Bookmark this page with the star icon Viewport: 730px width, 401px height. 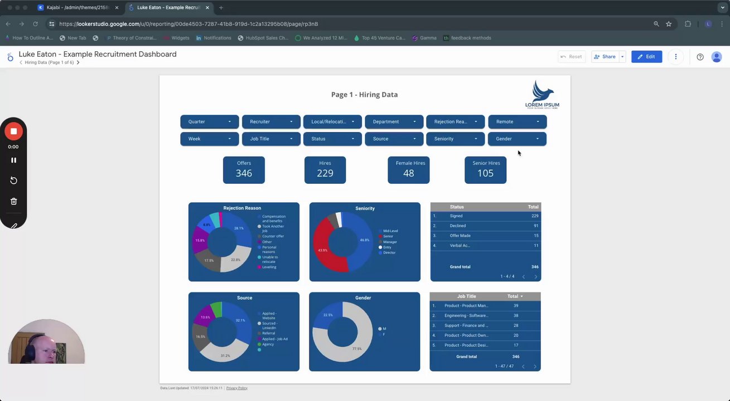[x=669, y=24]
